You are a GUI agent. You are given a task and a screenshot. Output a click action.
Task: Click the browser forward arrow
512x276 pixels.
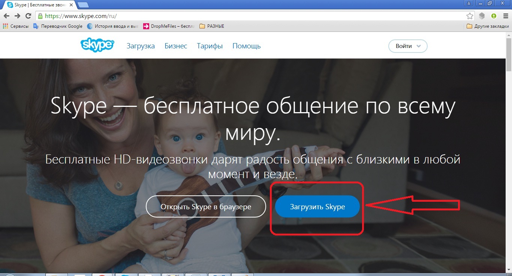[17, 16]
